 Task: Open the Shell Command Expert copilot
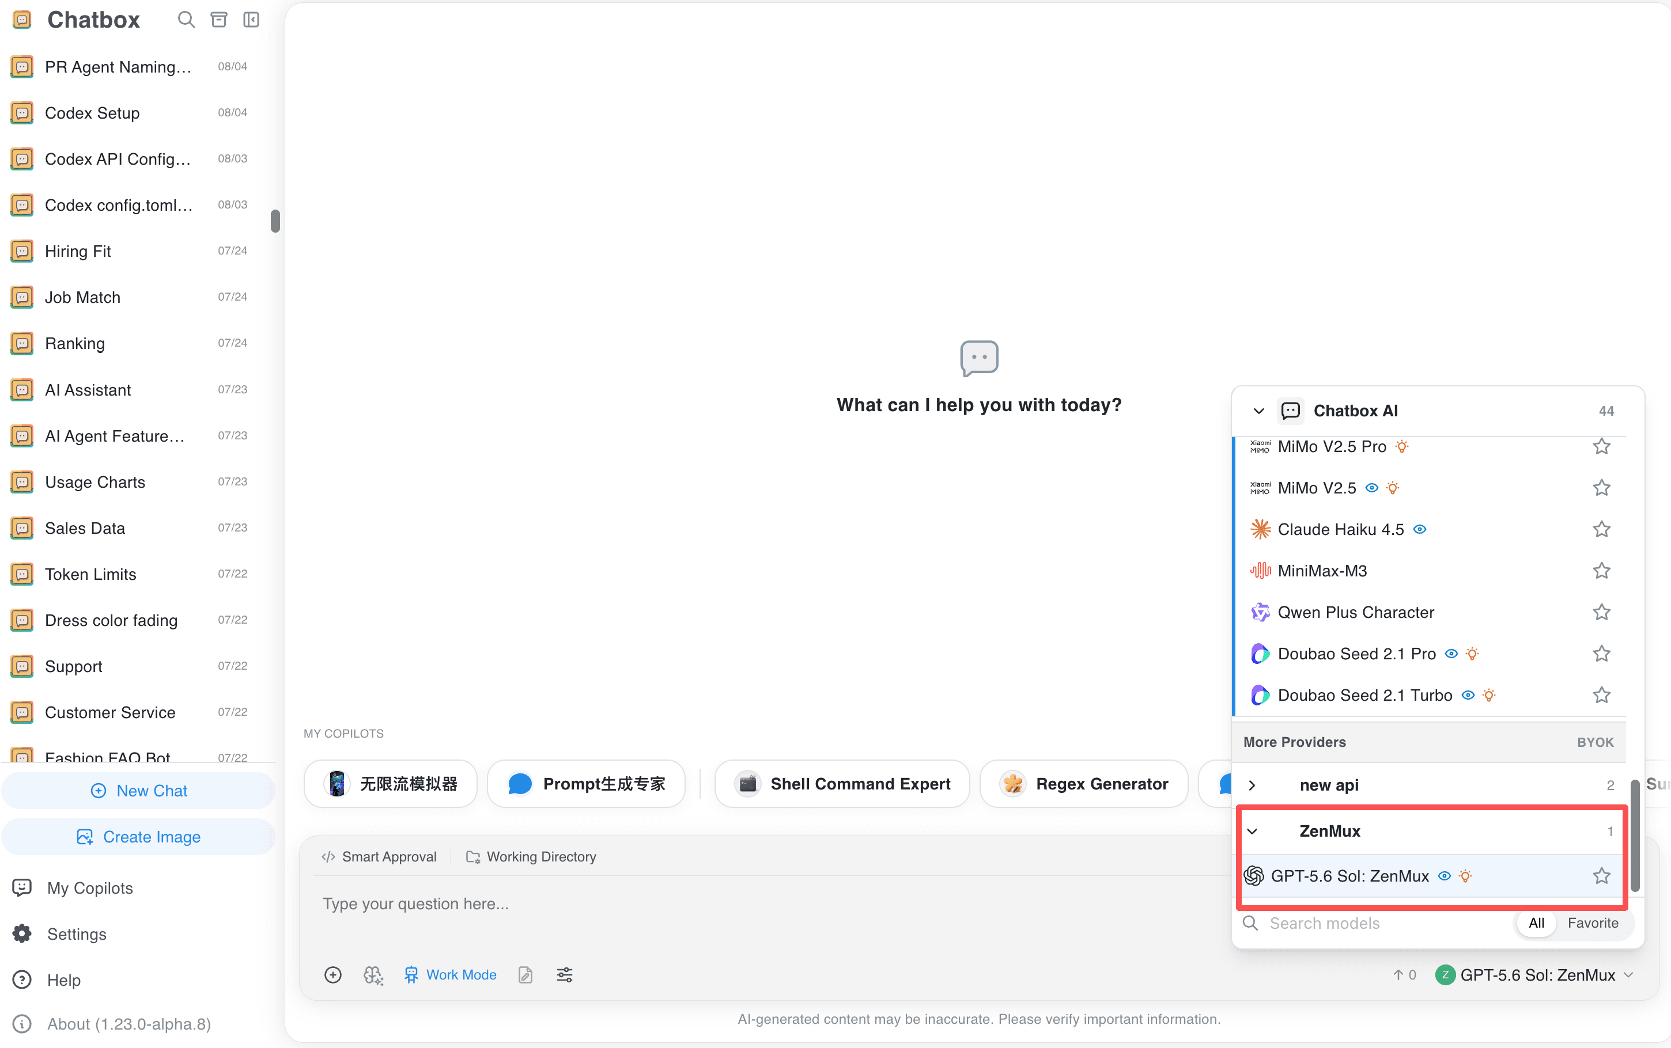[842, 783]
